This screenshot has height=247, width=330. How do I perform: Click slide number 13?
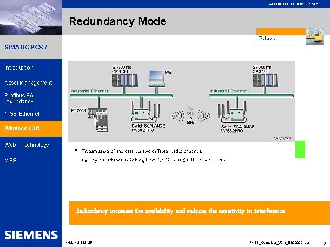(324, 243)
